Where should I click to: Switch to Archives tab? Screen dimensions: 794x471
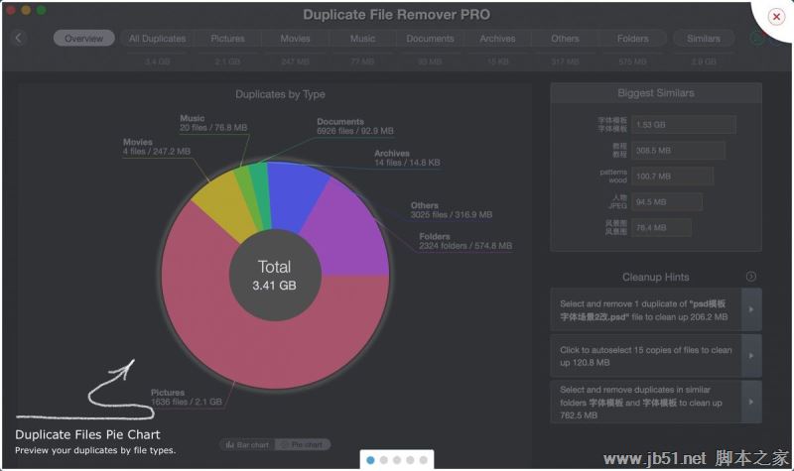tap(497, 39)
